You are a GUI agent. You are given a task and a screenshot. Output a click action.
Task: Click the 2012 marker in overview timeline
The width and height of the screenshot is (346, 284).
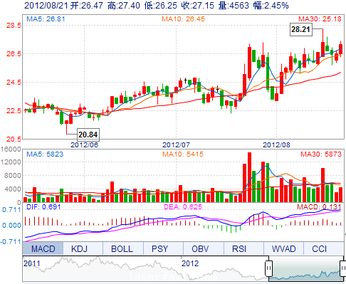click(190, 263)
